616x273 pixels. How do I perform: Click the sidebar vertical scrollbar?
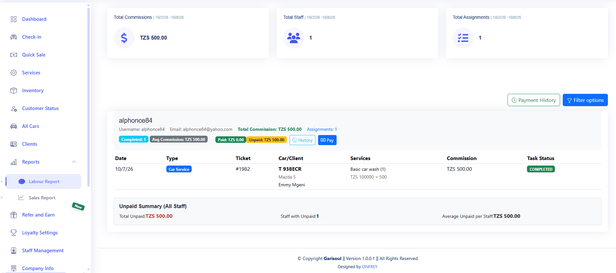tap(88, 97)
